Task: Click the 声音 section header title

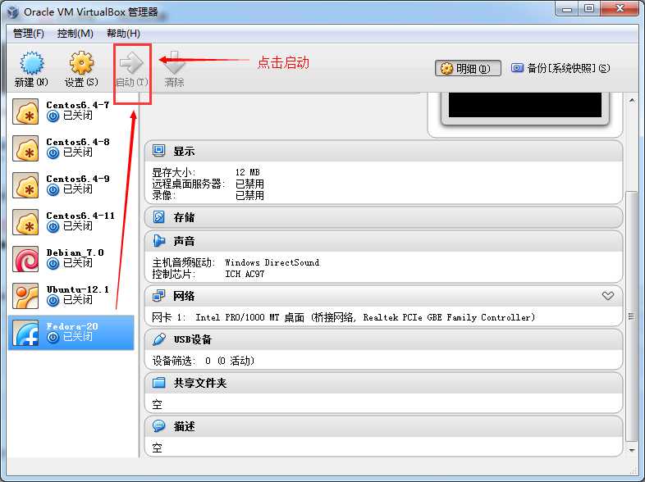Action: click(184, 241)
